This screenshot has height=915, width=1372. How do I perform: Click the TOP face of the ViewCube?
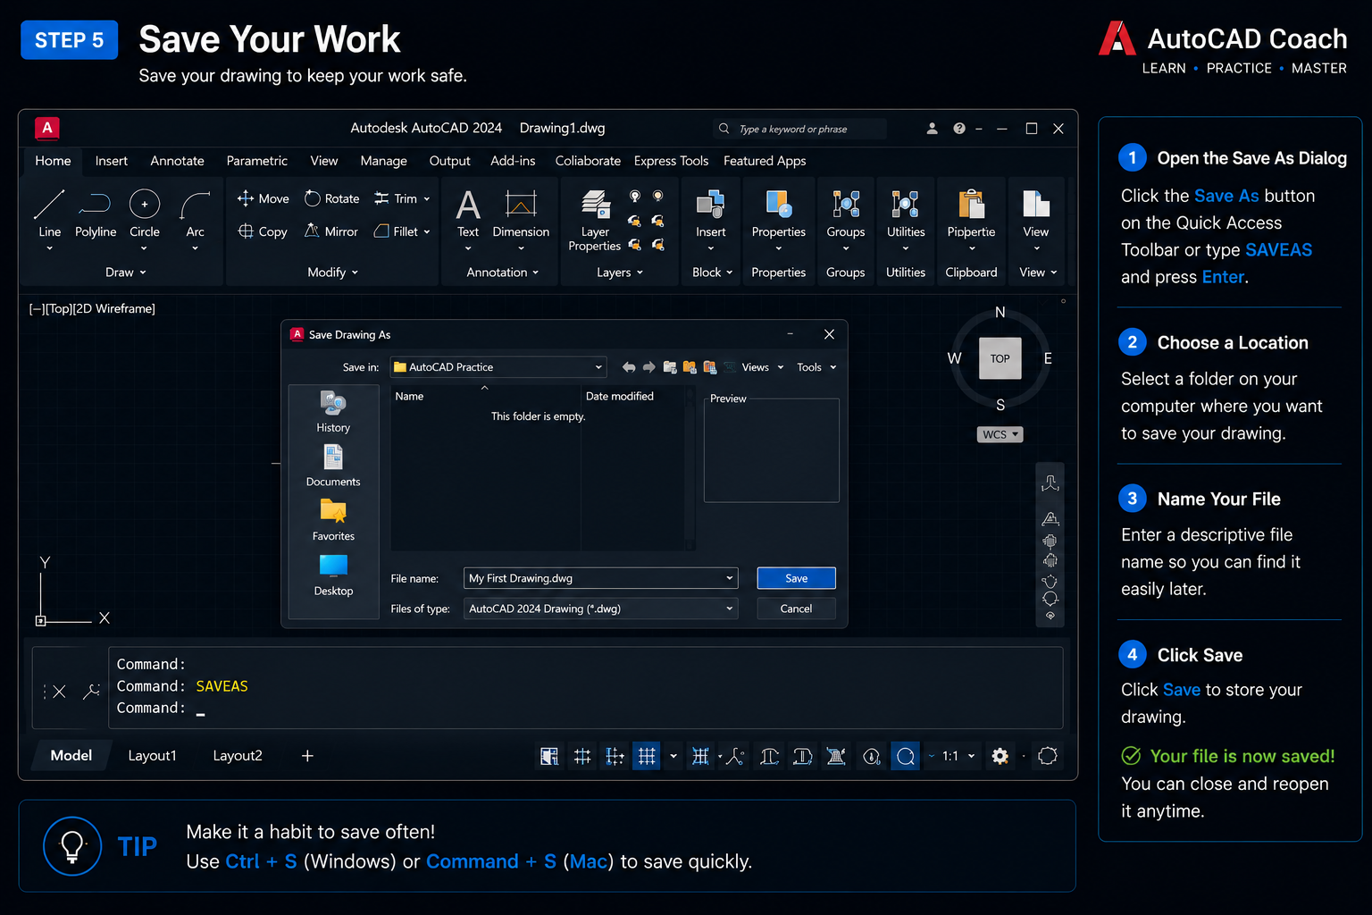[x=1000, y=358]
